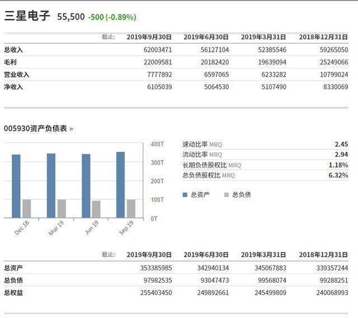358x318 pixels.
Task: Click the blue 总资产 legend swatch
Action: point(185,195)
